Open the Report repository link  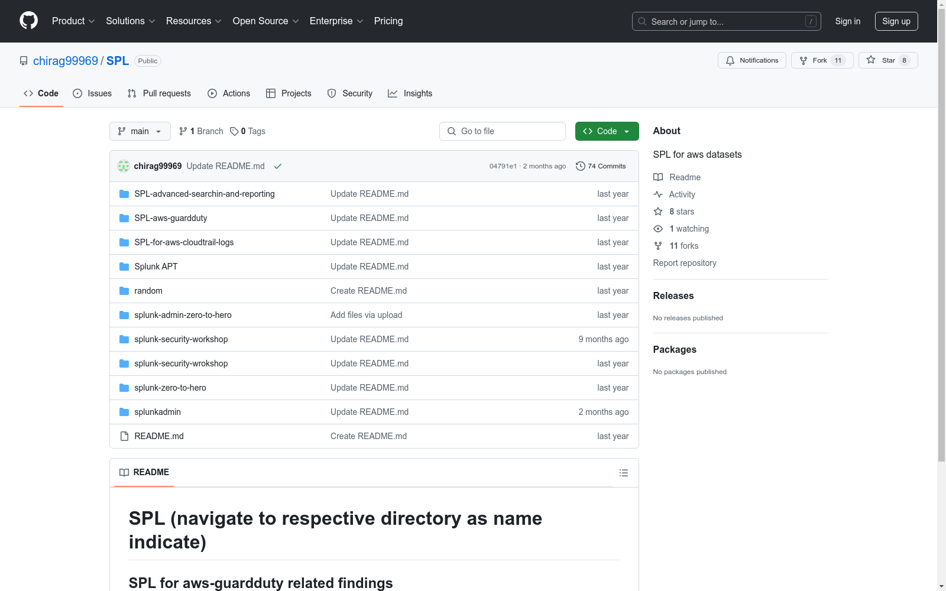(x=685, y=263)
